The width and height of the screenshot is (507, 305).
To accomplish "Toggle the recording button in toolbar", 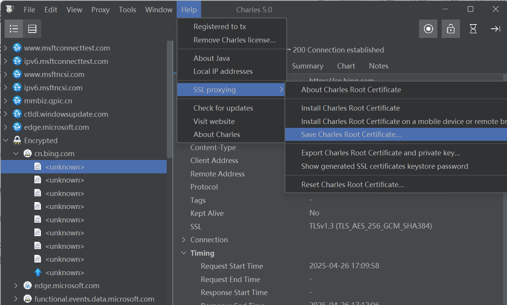I will click(x=428, y=29).
